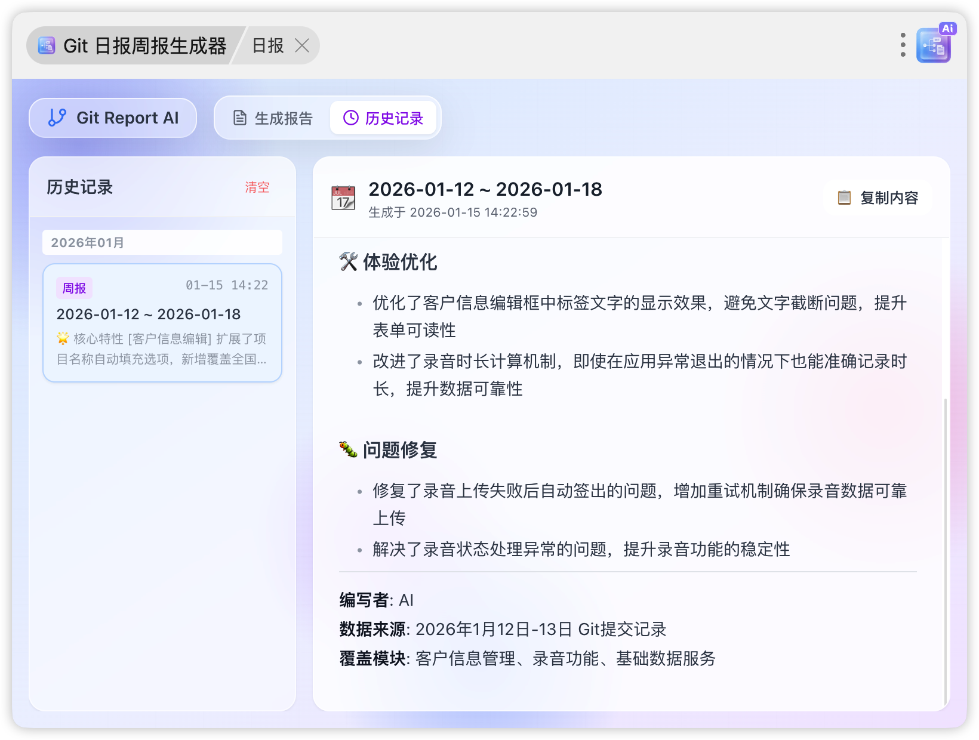Open the 01-15 14:22 weekly report entry
The image size is (979, 740).
[x=162, y=323]
